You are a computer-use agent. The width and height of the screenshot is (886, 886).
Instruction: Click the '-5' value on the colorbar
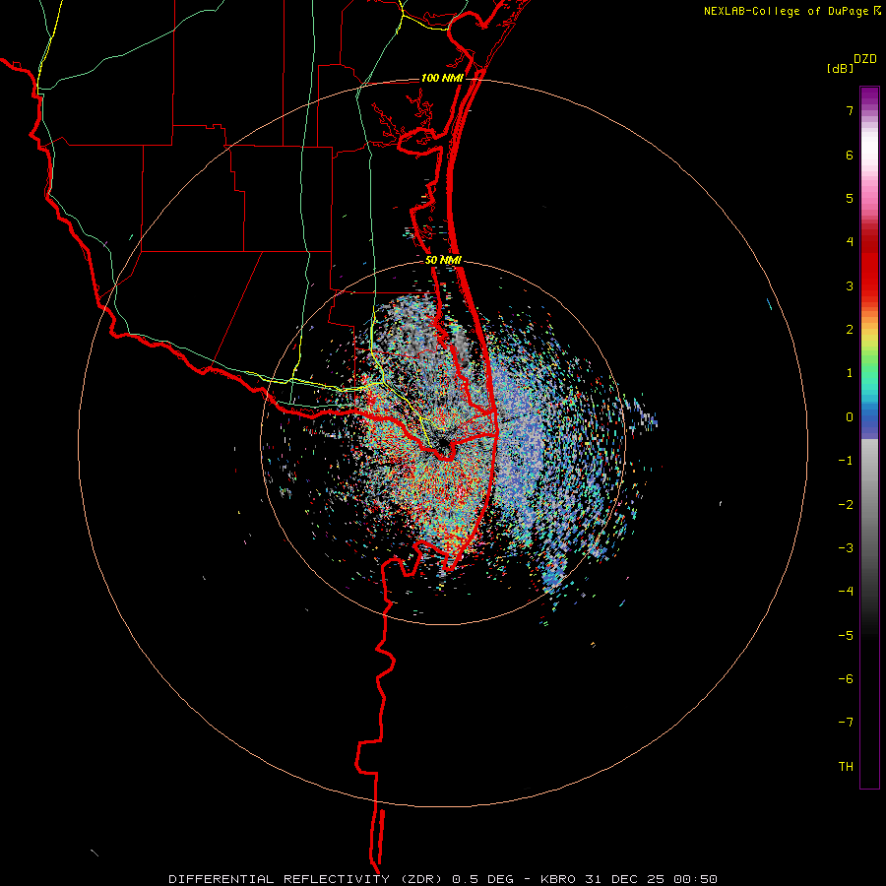846,636
